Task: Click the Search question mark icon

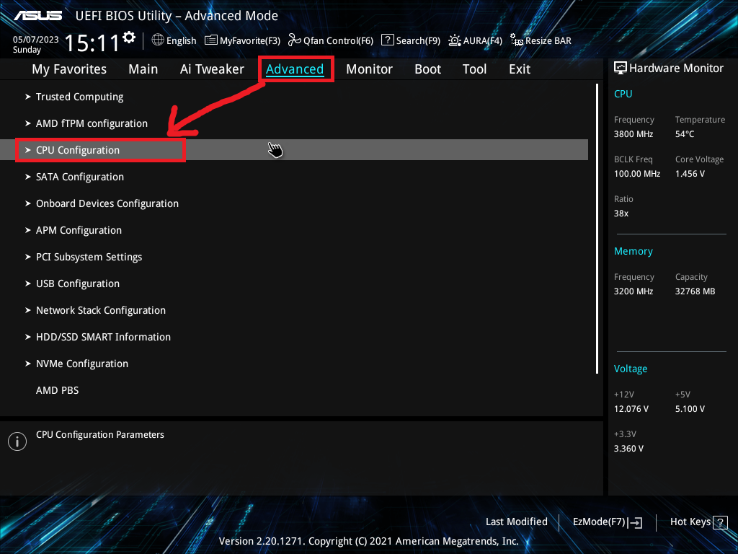Action: pyautogui.click(x=387, y=40)
